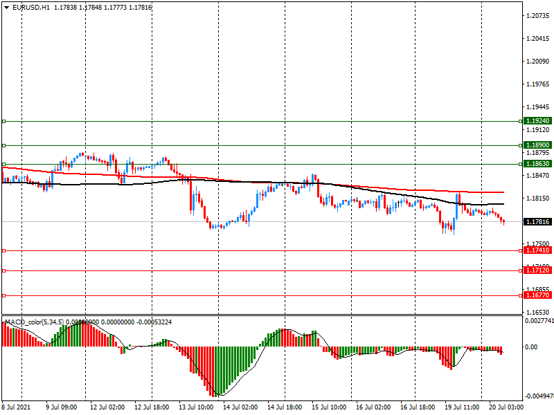Select the green 1.19240 price level tag

coord(537,121)
